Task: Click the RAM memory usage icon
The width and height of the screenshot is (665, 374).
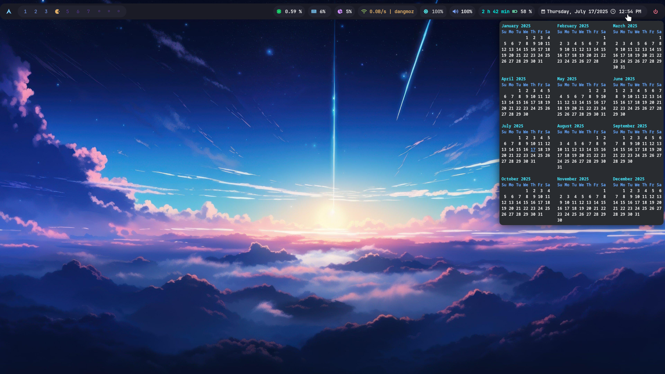Action: [314, 11]
